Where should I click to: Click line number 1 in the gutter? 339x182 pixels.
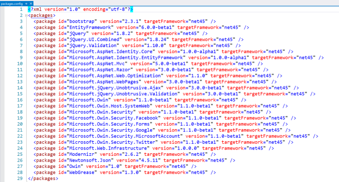[x=21, y=9]
